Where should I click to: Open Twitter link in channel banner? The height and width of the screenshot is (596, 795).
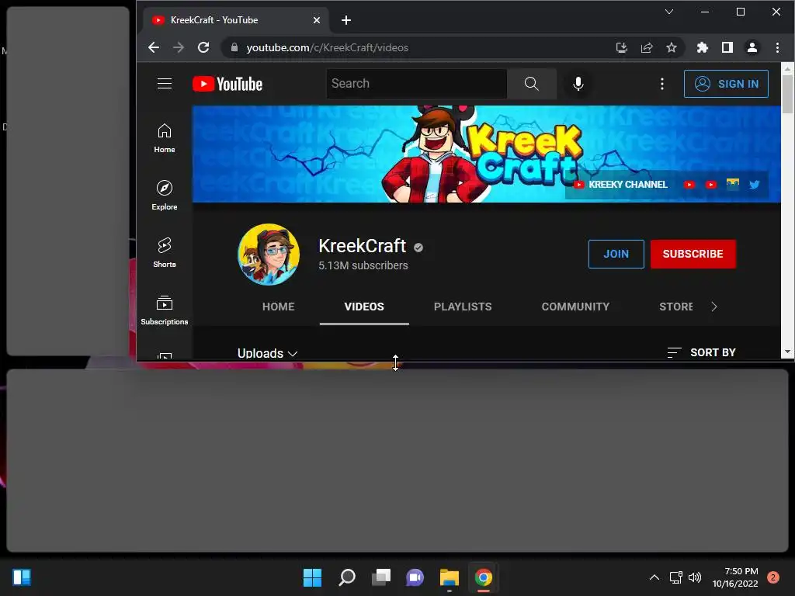click(755, 185)
